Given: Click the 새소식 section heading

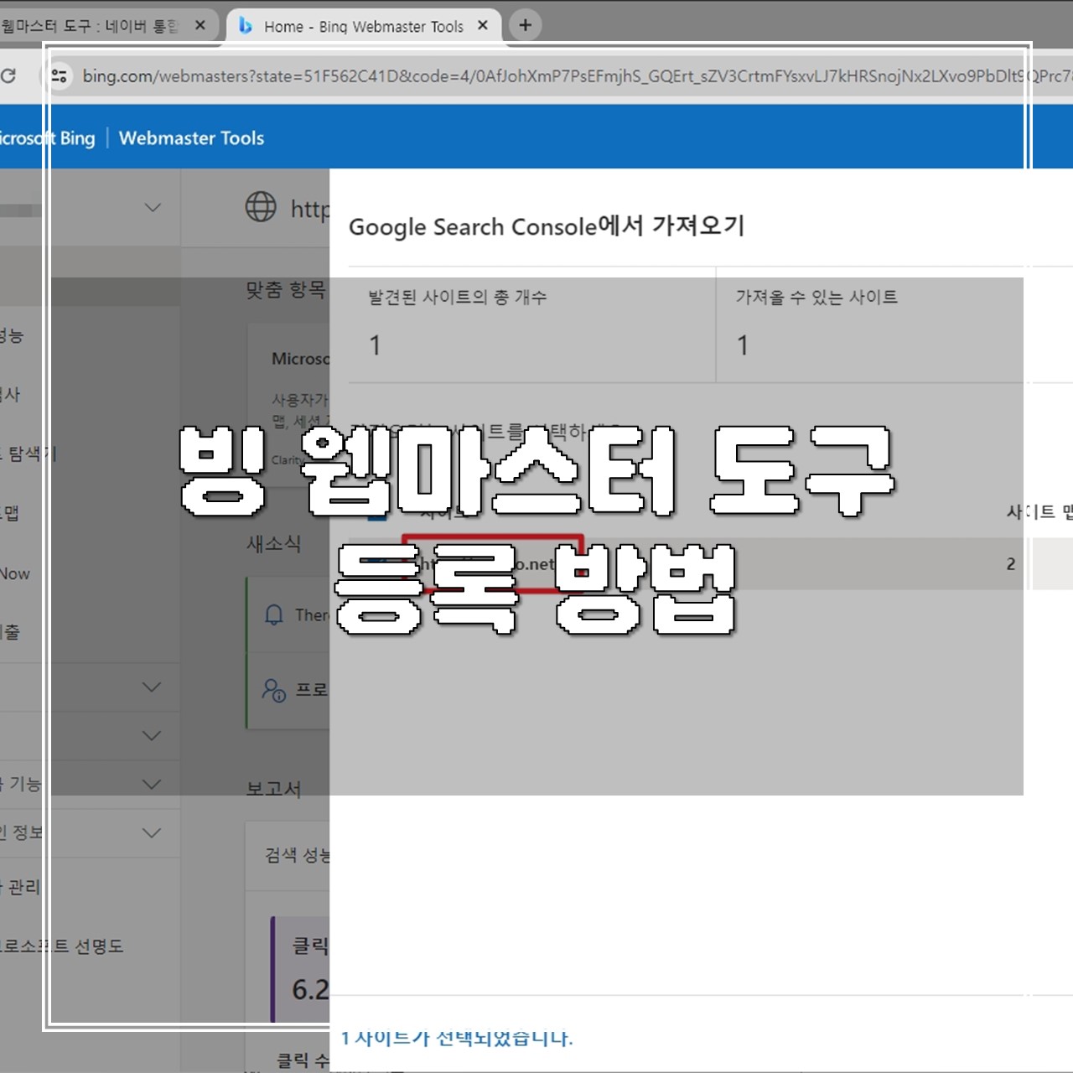Looking at the screenshot, I should (273, 543).
